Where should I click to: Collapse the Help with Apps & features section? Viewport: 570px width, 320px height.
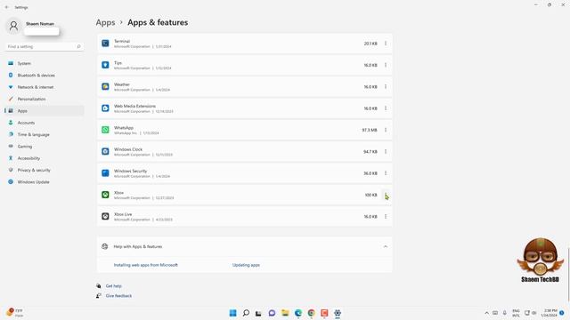click(x=386, y=247)
